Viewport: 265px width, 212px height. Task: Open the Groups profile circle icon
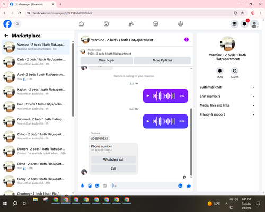180,24
